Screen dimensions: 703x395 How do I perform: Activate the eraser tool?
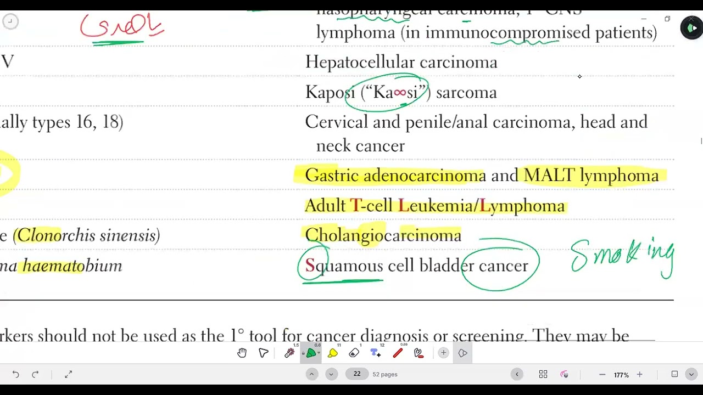(354, 353)
